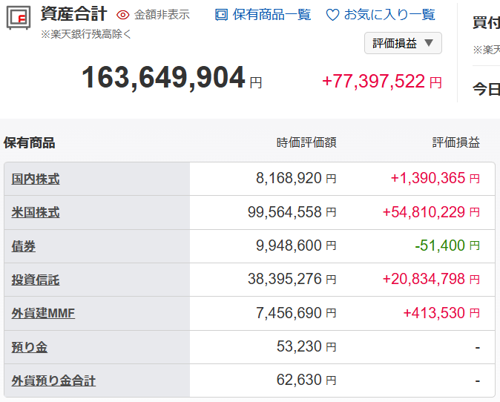Click the safe icon beside 資産合計

coord(19,18)
